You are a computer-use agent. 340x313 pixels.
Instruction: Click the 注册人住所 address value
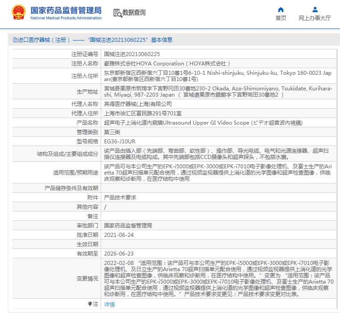point(218,76)
